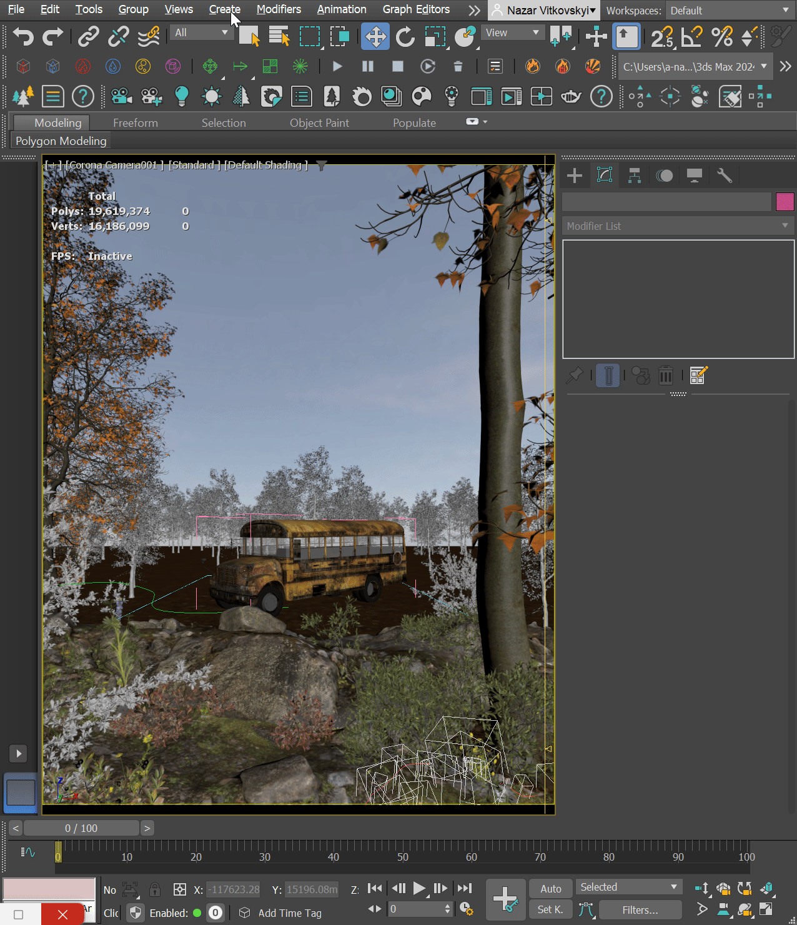
Task: Click the Unlink Selection tool
Action: 118,37
